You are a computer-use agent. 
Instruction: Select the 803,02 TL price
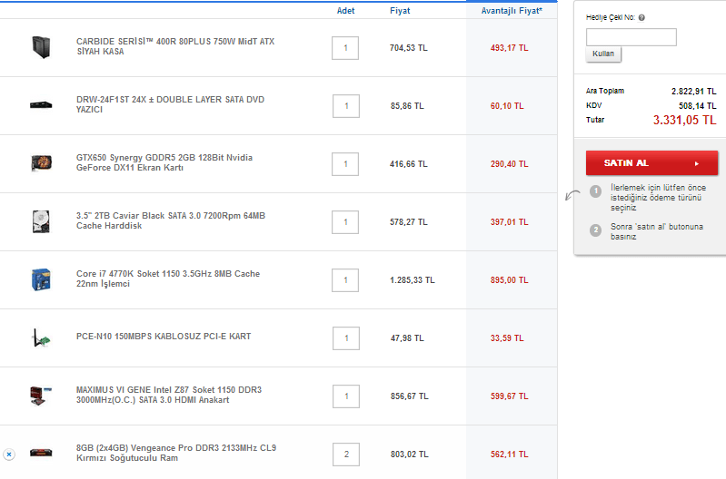(409, 455)
